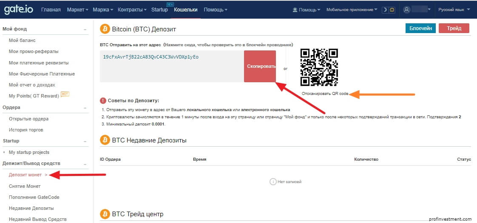Click the Отсканировать QR code caption
Screen dimensions: 477x223
click(x=325, y=94)
